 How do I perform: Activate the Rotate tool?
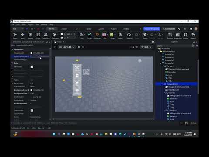point(30,36)
